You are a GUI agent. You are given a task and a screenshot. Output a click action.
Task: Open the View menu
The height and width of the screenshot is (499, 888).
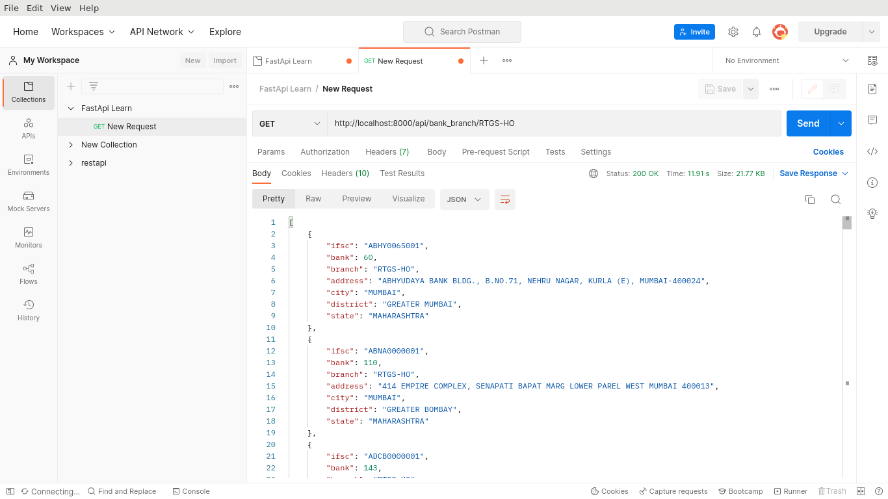[60, 8]
